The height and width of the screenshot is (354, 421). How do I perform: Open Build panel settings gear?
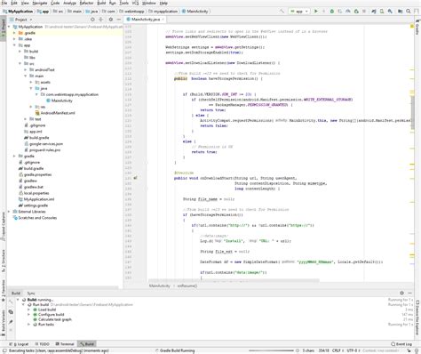[x=401, y=293]
